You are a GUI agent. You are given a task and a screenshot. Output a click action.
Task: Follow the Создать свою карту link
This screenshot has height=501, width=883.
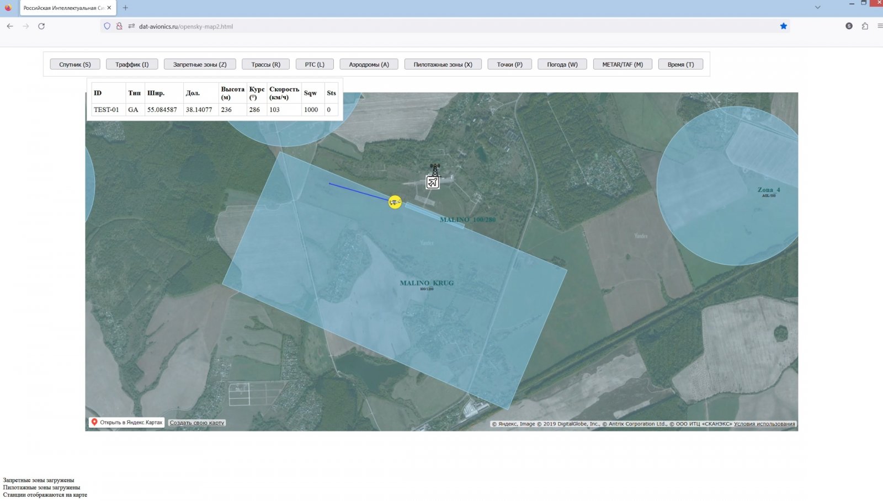pyautogui.click(x=197, y=423)
